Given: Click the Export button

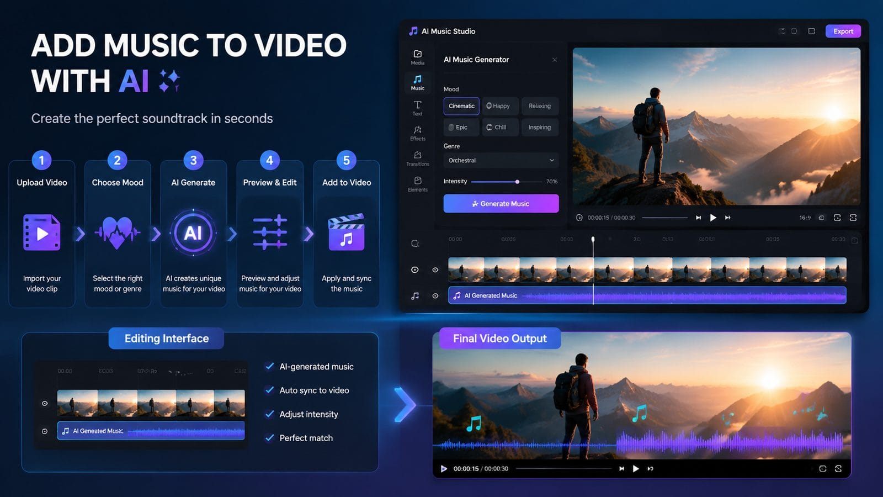Looking at the screenshot, I should 843,31.
